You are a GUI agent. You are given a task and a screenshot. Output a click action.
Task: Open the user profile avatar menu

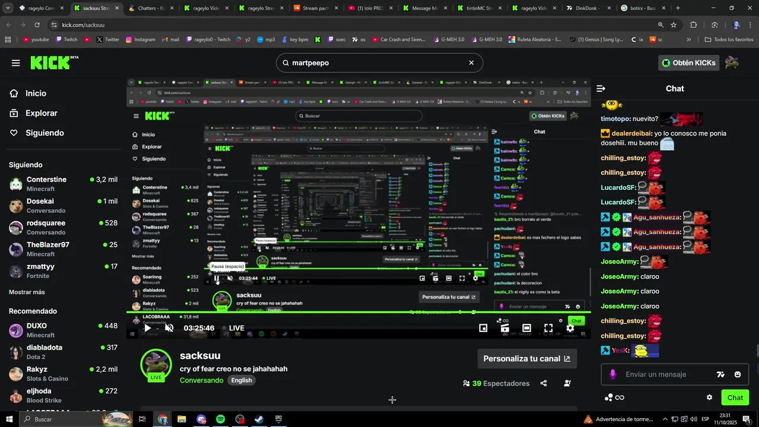click(x=732, y=63)
